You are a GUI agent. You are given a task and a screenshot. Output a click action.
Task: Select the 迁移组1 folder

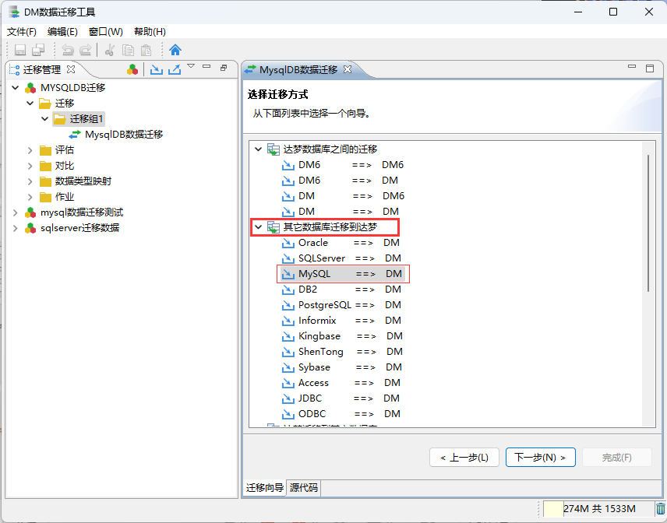(x=79, y=119)
